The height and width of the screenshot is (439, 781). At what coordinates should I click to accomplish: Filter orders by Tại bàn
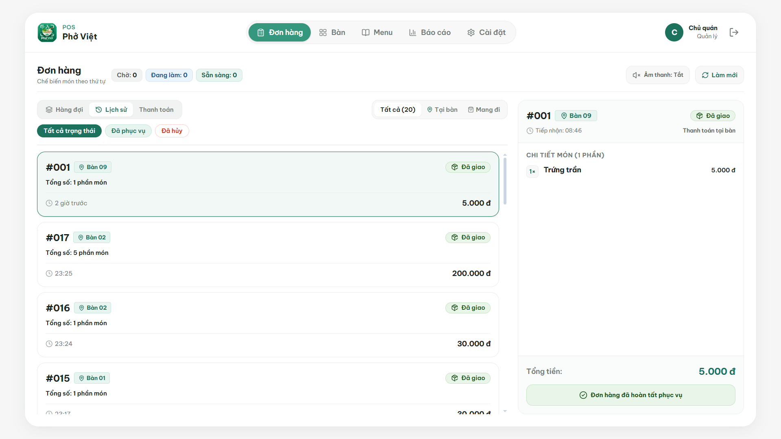(x=442, y=110)
